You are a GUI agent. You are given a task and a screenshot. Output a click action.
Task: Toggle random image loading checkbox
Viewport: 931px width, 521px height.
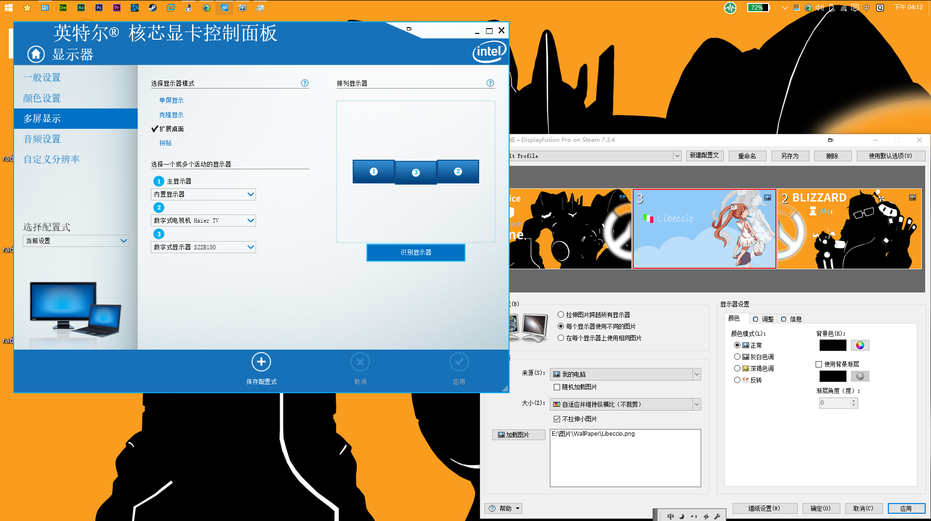tap(557, 387)
